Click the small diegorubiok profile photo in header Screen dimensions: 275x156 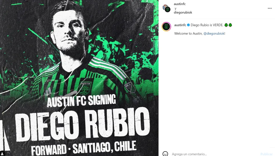pos(165,7)
